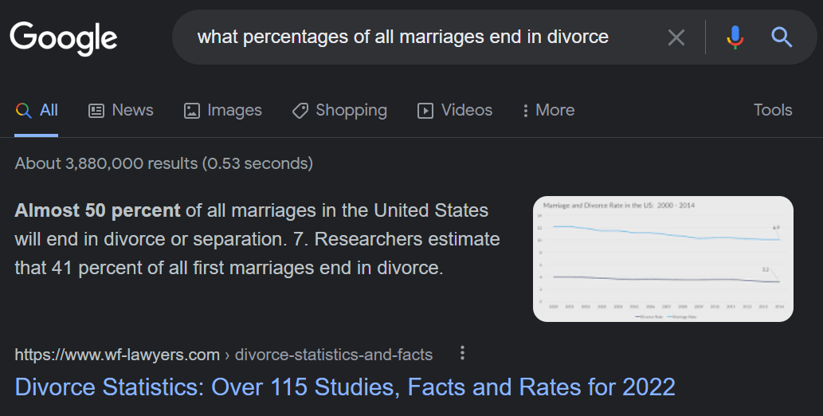Open the marriage and divorce rate chart thumbnail

[663, 259]
